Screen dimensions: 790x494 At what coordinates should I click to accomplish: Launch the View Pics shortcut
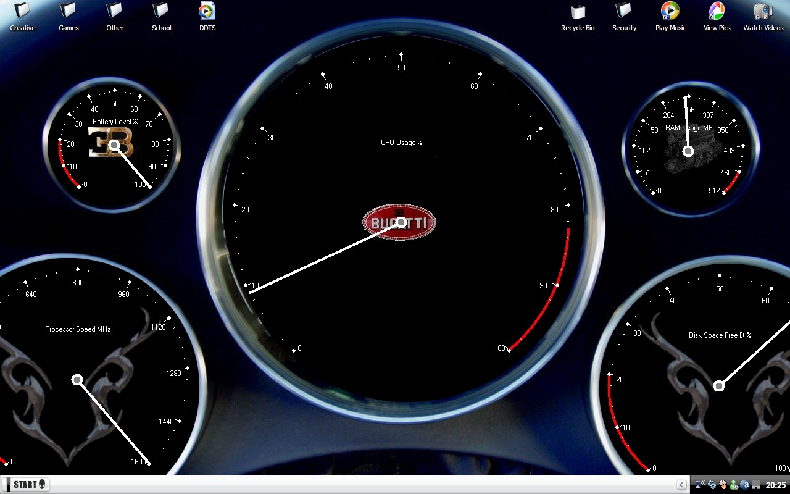(x=717, y=17)
